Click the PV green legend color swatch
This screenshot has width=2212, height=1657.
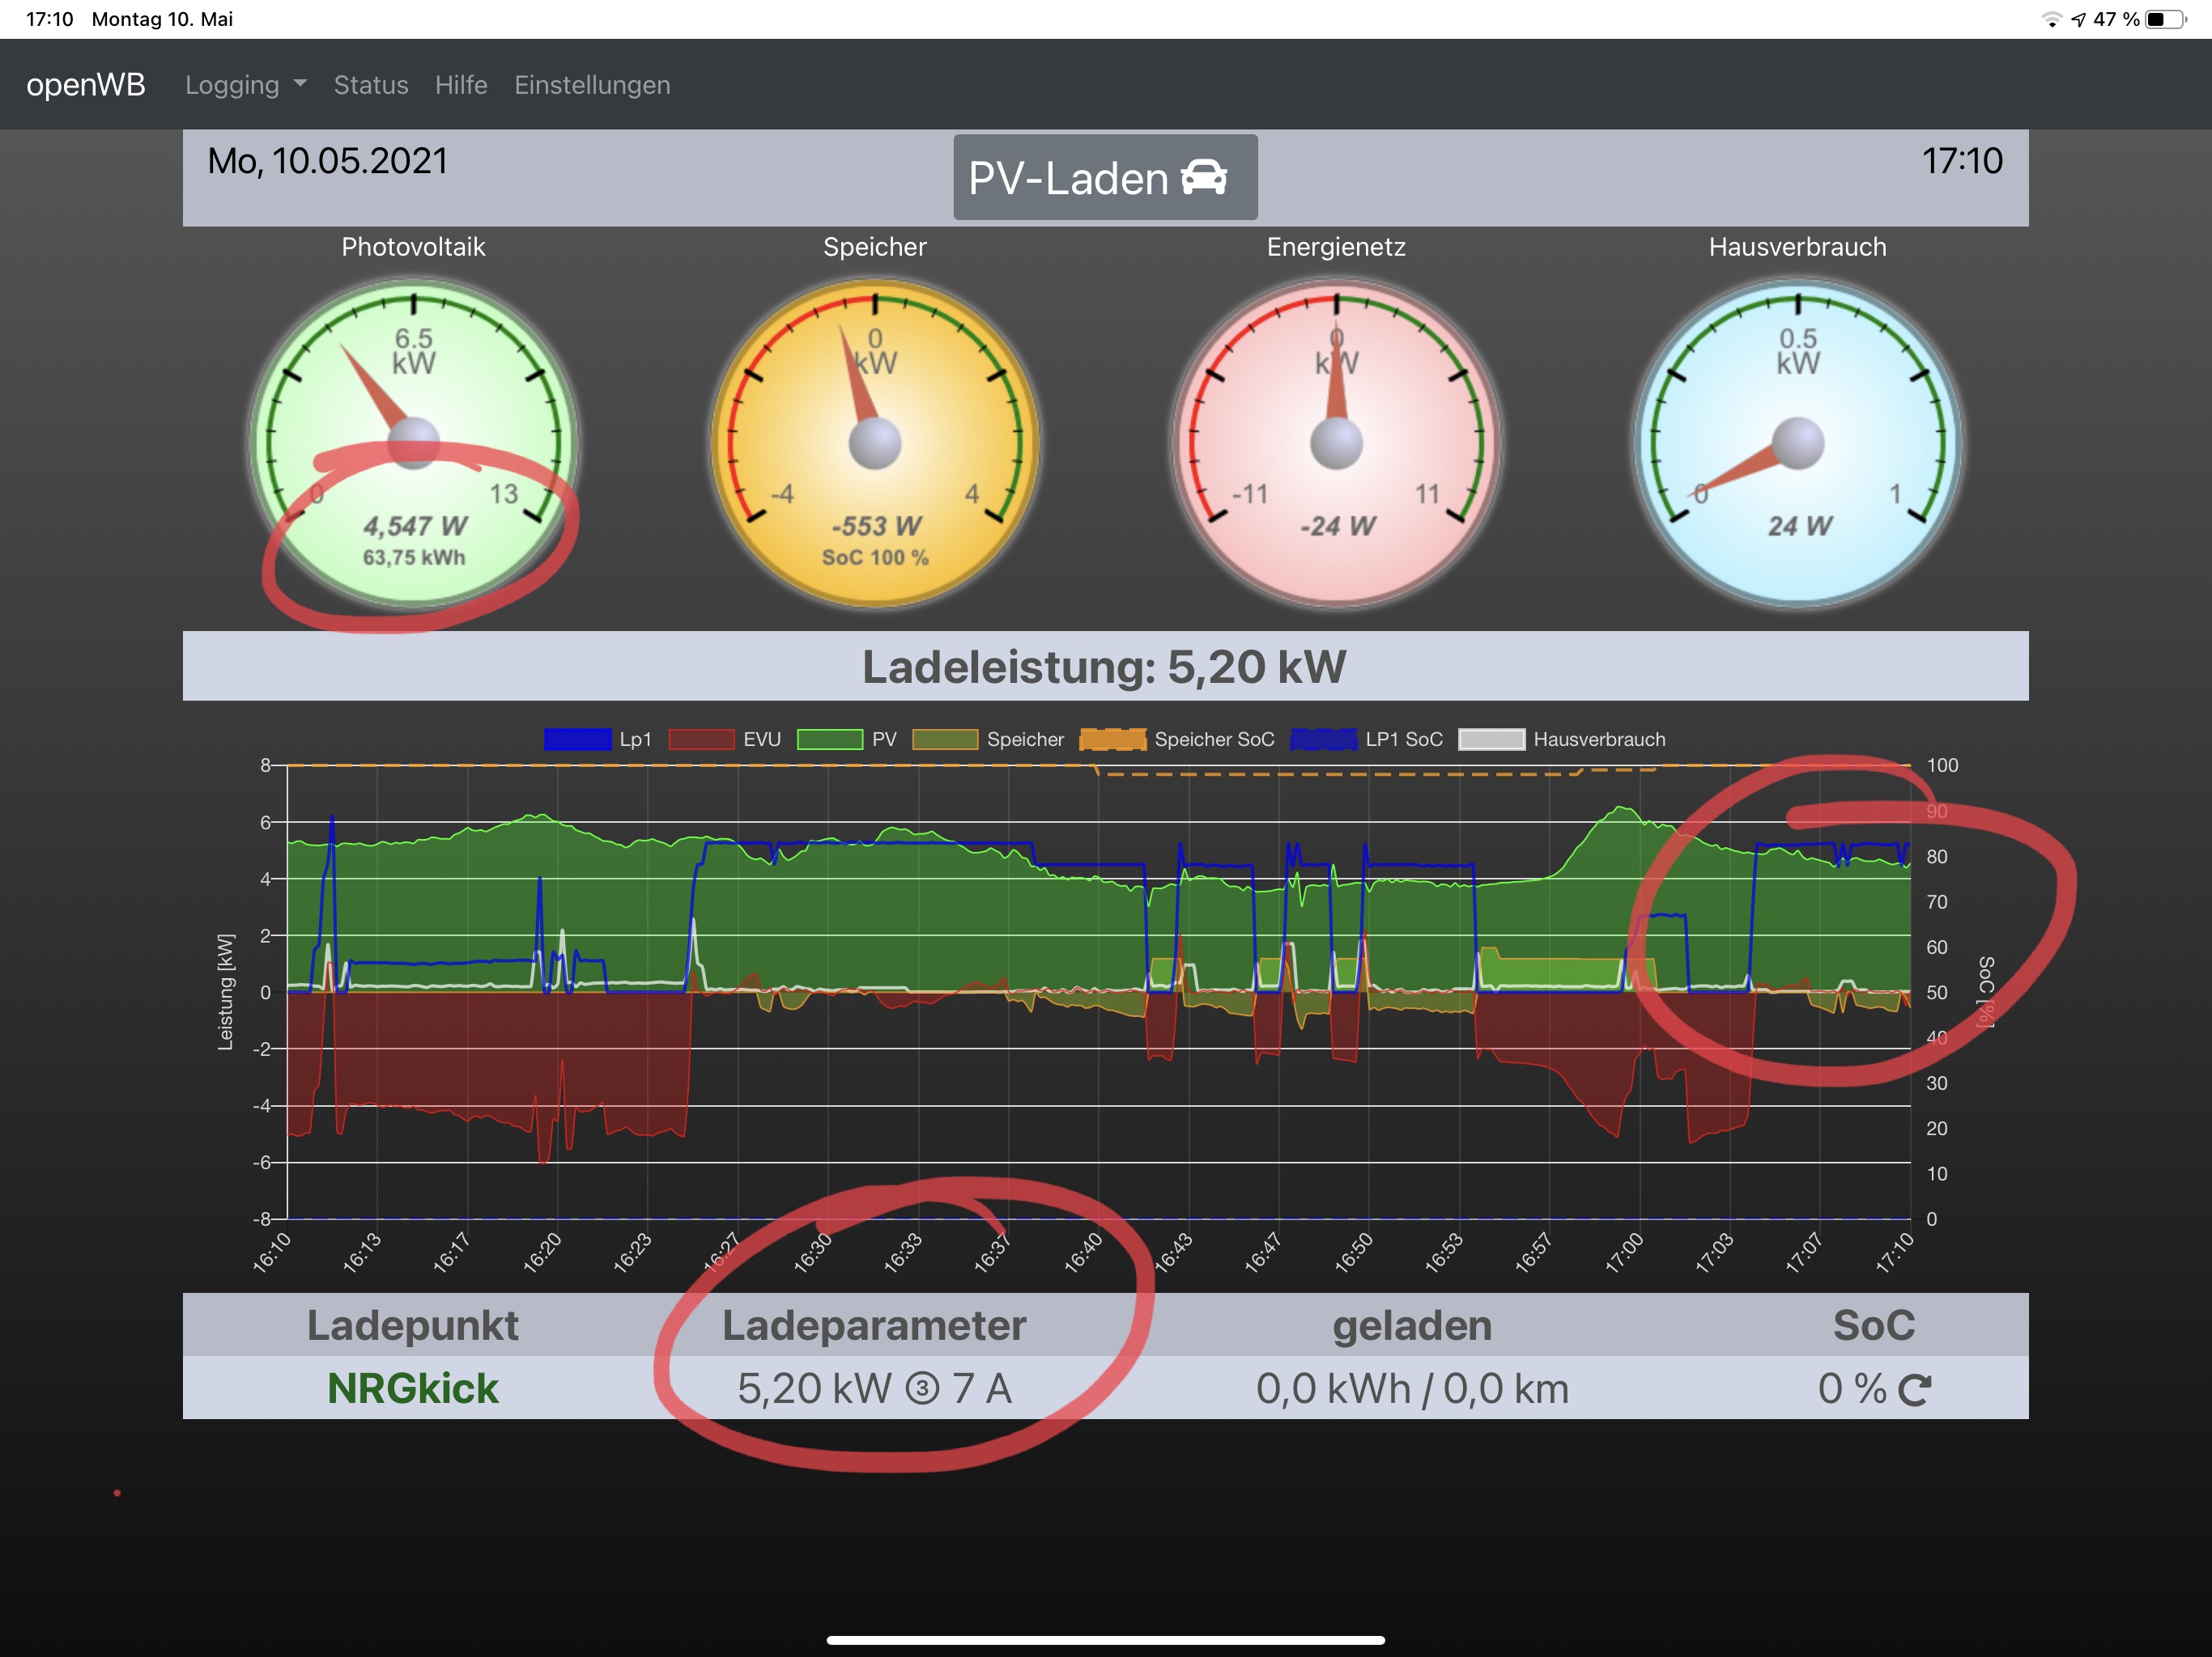point(829,740)
